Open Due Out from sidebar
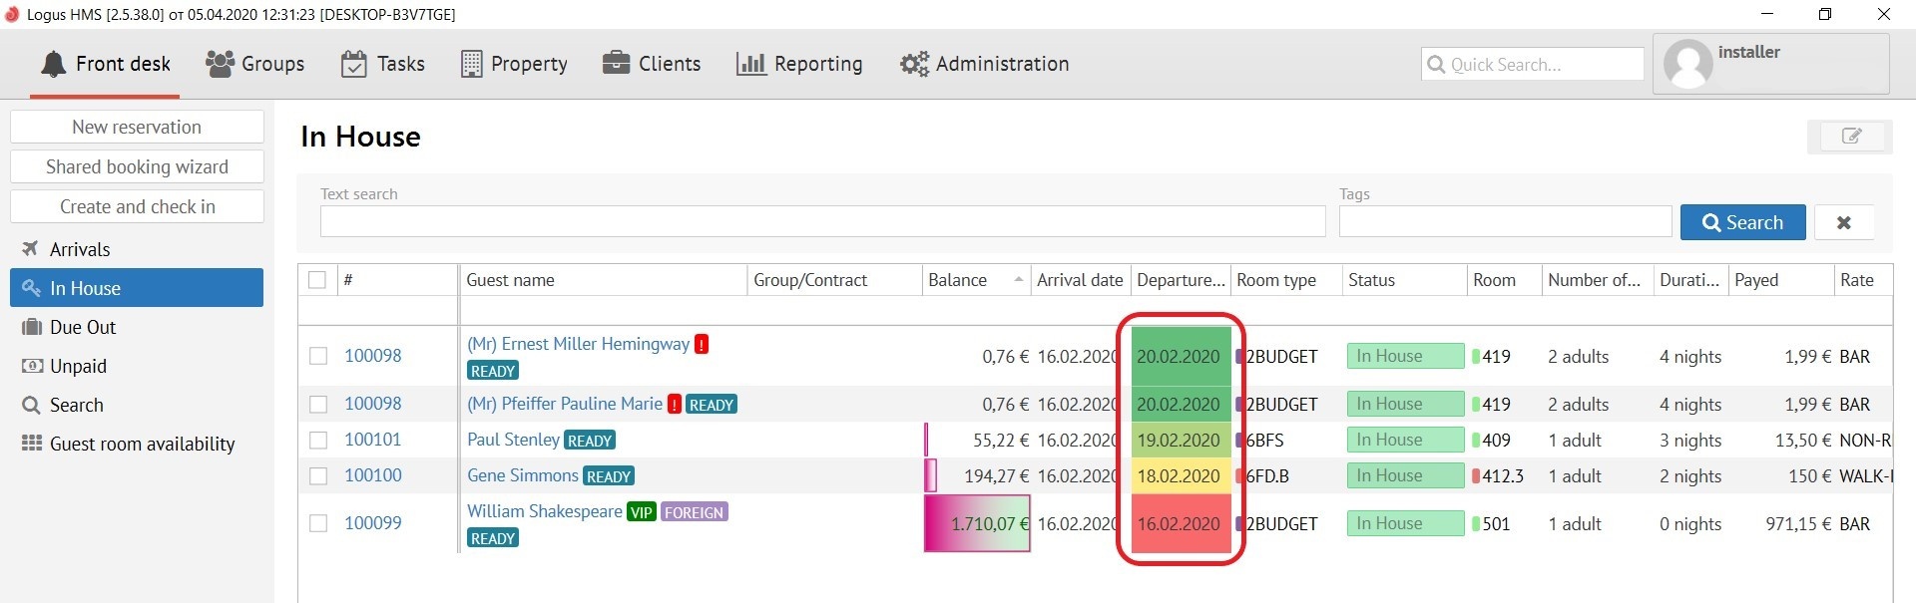Screen dimensions: 1916x603 (x=83, y=327)
